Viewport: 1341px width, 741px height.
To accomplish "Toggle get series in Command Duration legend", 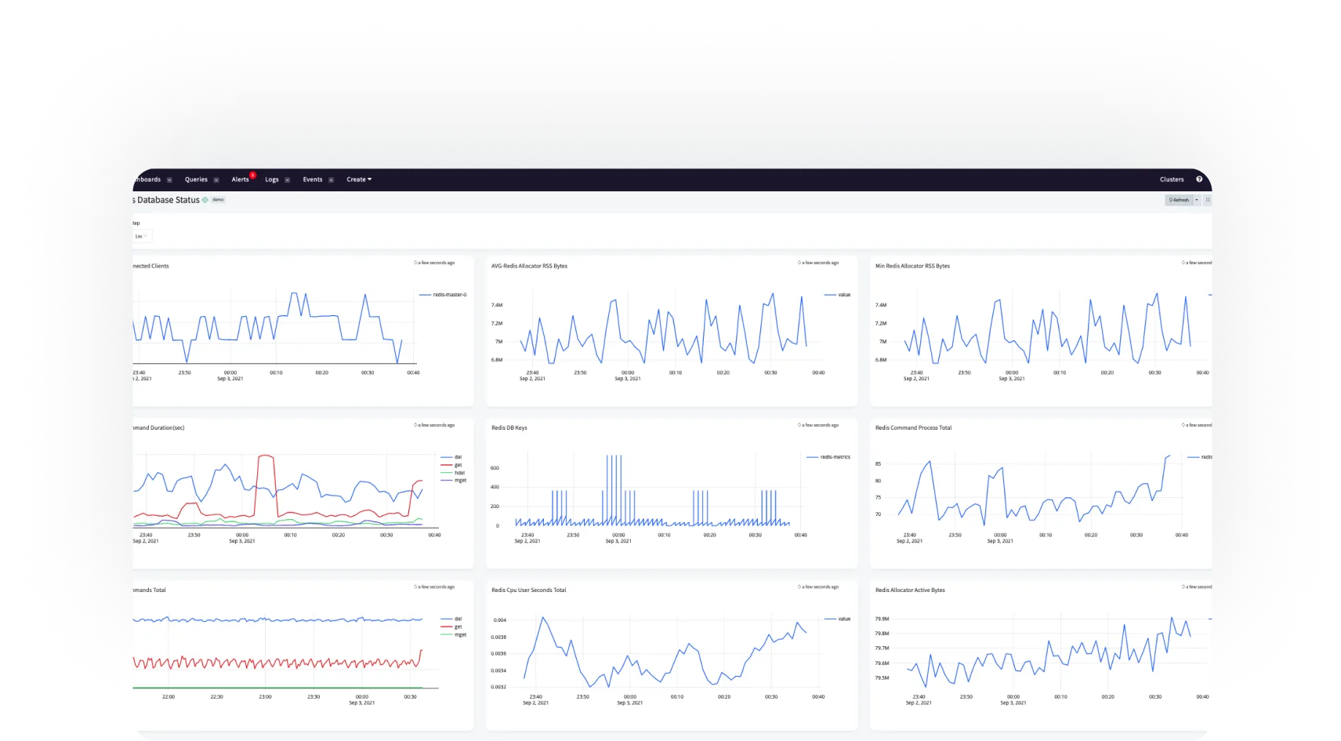I will pos(451,465).
